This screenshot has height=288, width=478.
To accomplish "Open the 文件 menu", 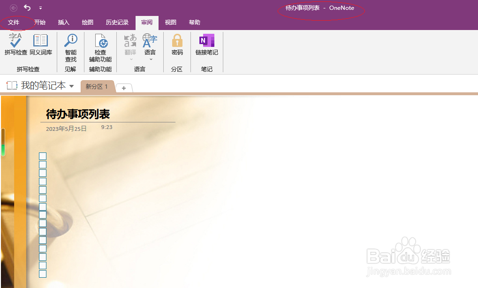I will point(14,22).
